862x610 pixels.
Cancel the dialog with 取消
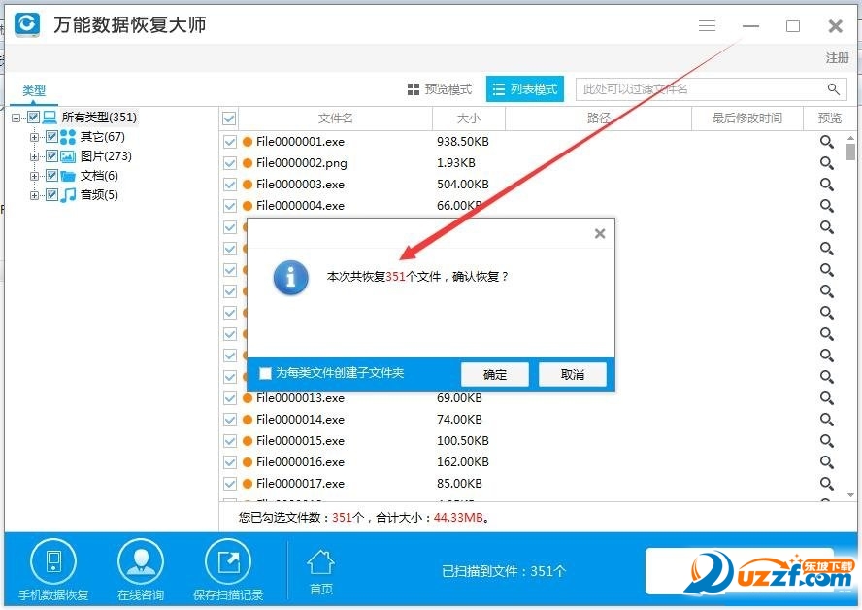(x=573, y=373)
